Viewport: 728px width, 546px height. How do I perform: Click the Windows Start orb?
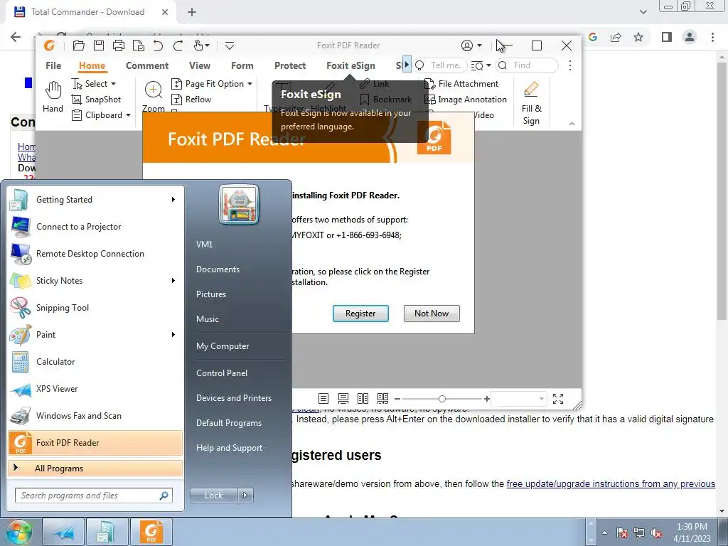pyautogui.click(x=18, y=532)
